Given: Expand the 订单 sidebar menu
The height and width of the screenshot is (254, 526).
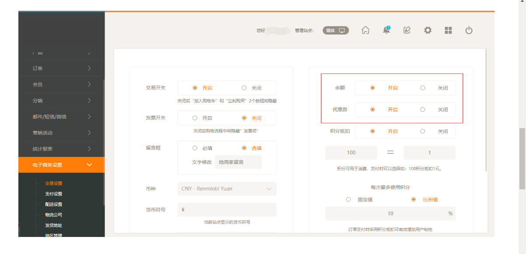Looking at the screenshot, I should coord(61,68).
